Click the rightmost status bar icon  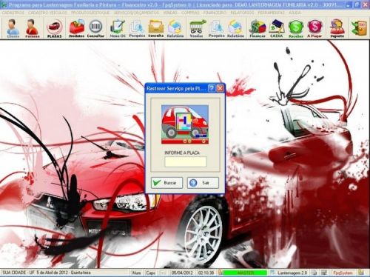pyautogui.click(x=361, y=273)
